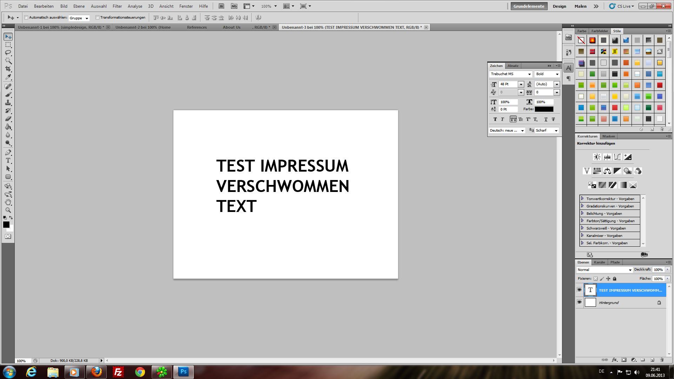Select the Crop tool

pyautogui.click(x=8, y=69)
